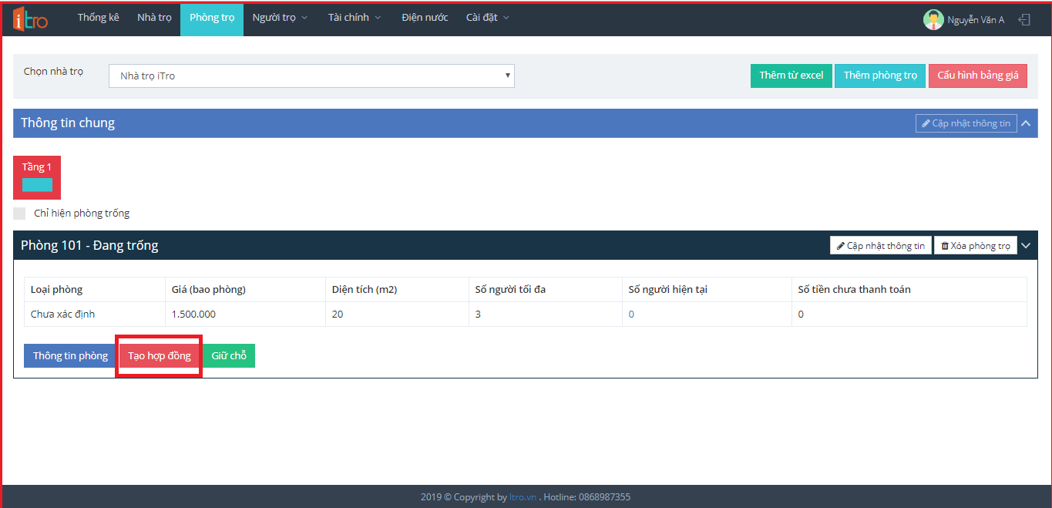Screen dimensions: 1052x508
Task: Collapse the Thông tin chung panel
Action: point(1025,123)
